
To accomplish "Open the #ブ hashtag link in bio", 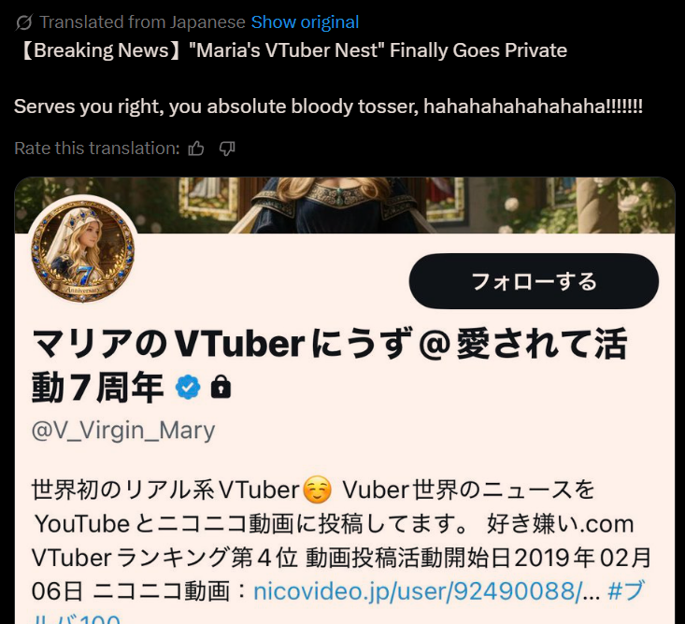I will [625, 591].
